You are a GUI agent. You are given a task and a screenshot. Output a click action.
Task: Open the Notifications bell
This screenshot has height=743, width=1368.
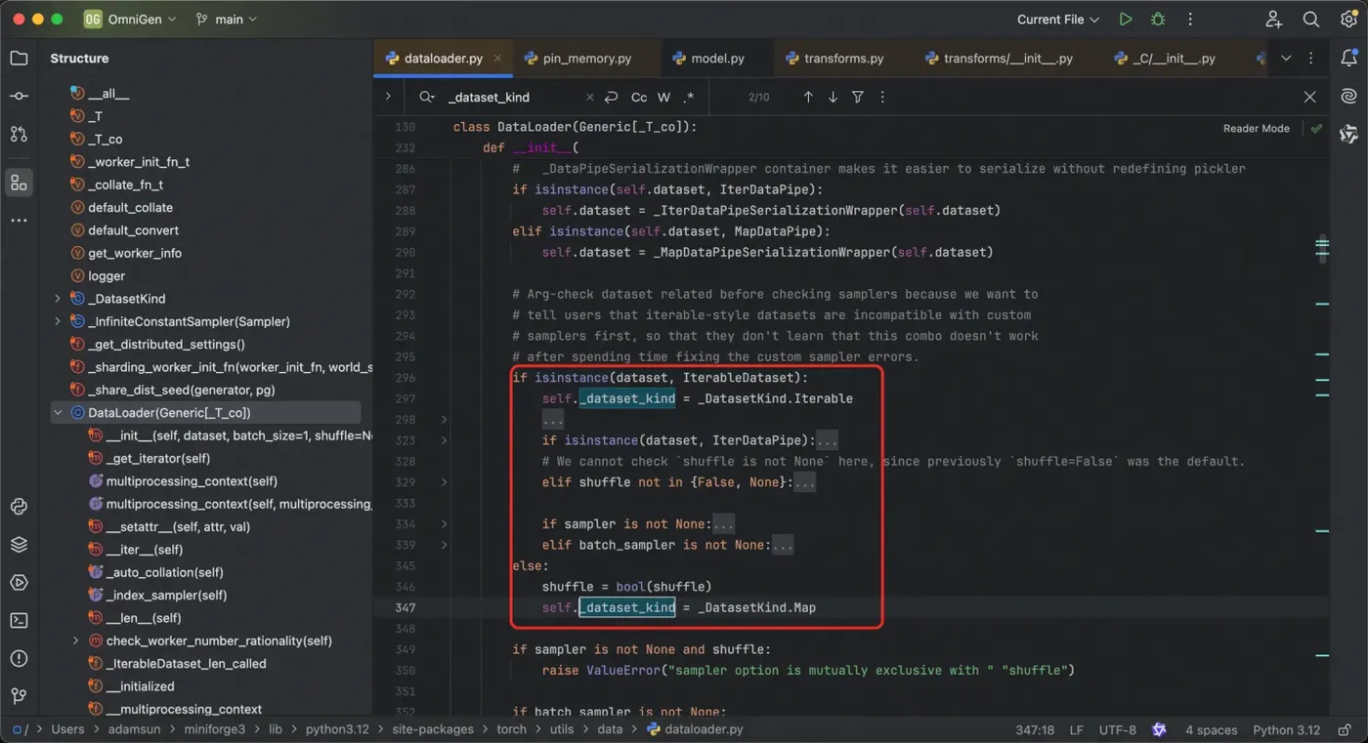tap(1348, 59)
